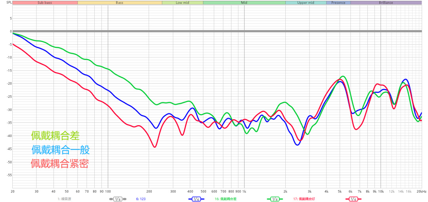This screenshot has height=202, width=428.
Task: Click the -45 SPL axis value
Action: point(9,149)
